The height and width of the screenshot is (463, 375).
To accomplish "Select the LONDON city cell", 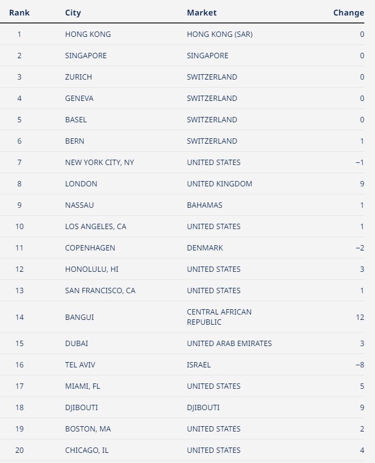I will (x=81, y=184).
